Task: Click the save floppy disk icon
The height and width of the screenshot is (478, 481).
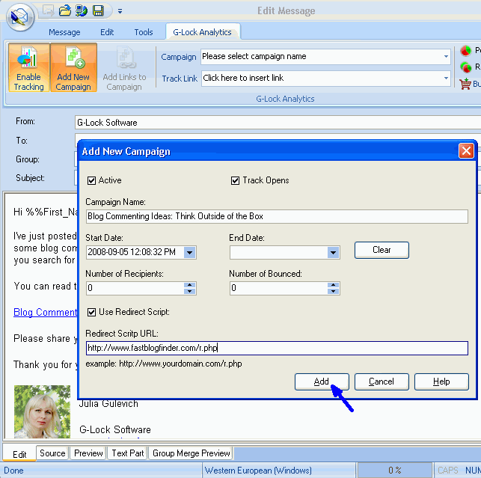Action: 98,10
